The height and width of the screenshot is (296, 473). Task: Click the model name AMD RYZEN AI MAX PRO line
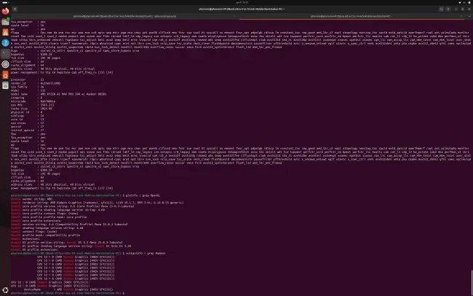[58, 94]
